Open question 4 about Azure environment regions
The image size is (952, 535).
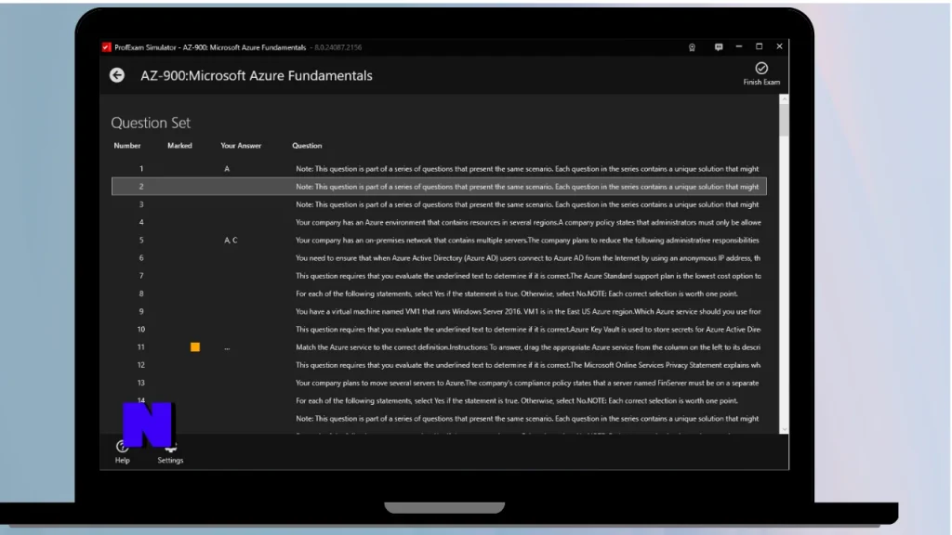(439, 222)
